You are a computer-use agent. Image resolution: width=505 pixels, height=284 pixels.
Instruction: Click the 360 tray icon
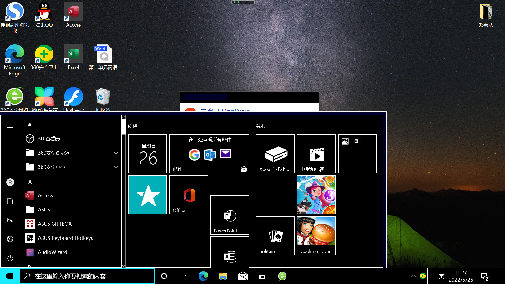(423, 276)
